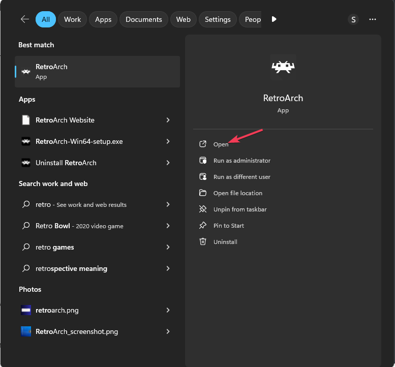Choose the 'retro games' search suggestion
395x367 pixels.
click(97, 247)
